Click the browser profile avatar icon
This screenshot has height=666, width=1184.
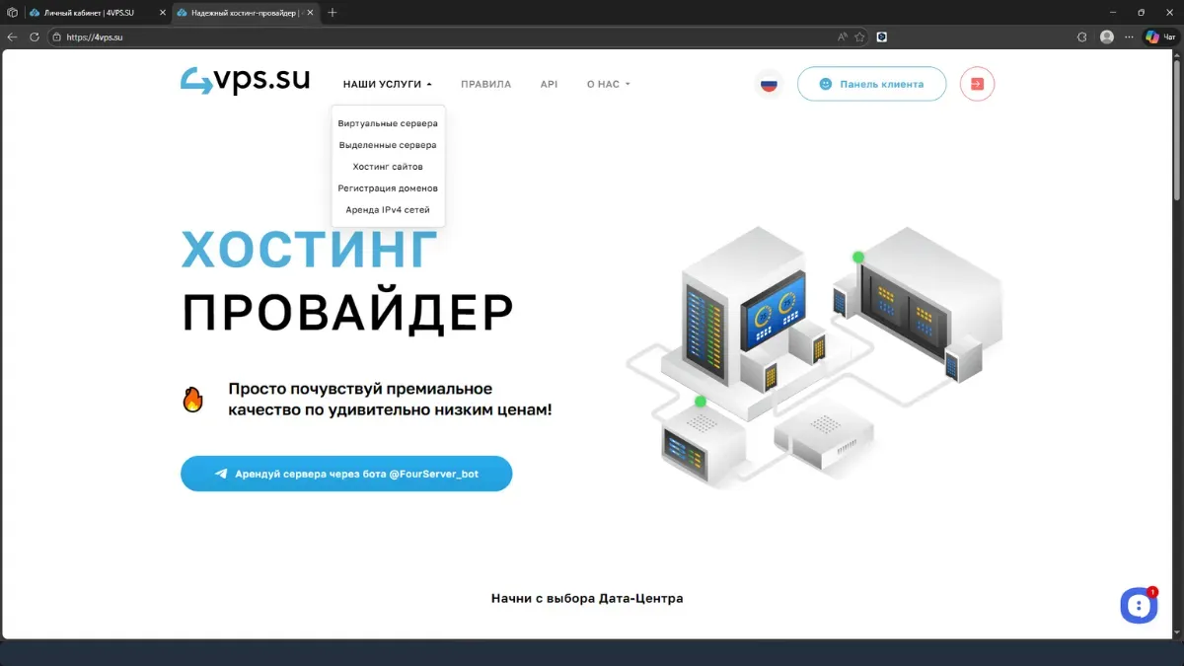[x=1106, y=37]
